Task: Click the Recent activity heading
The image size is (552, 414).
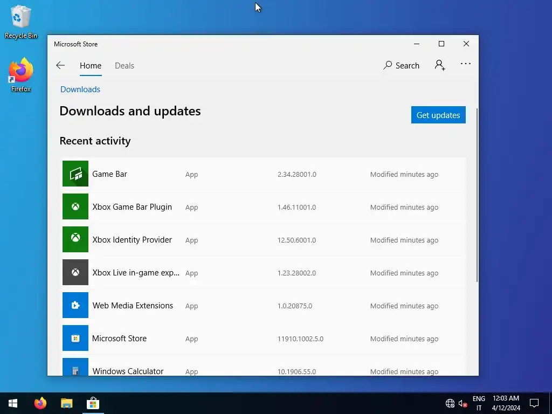Action: tap(95, 141)
